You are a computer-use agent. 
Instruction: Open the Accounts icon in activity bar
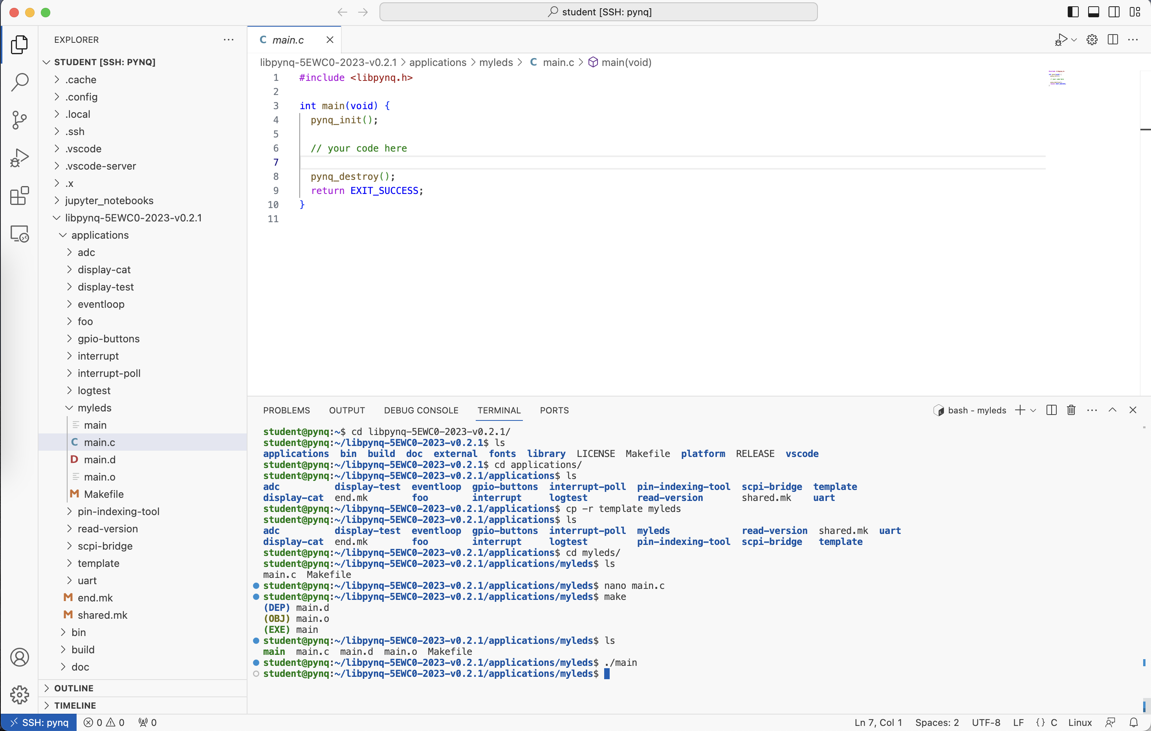[x=19, y=658]
